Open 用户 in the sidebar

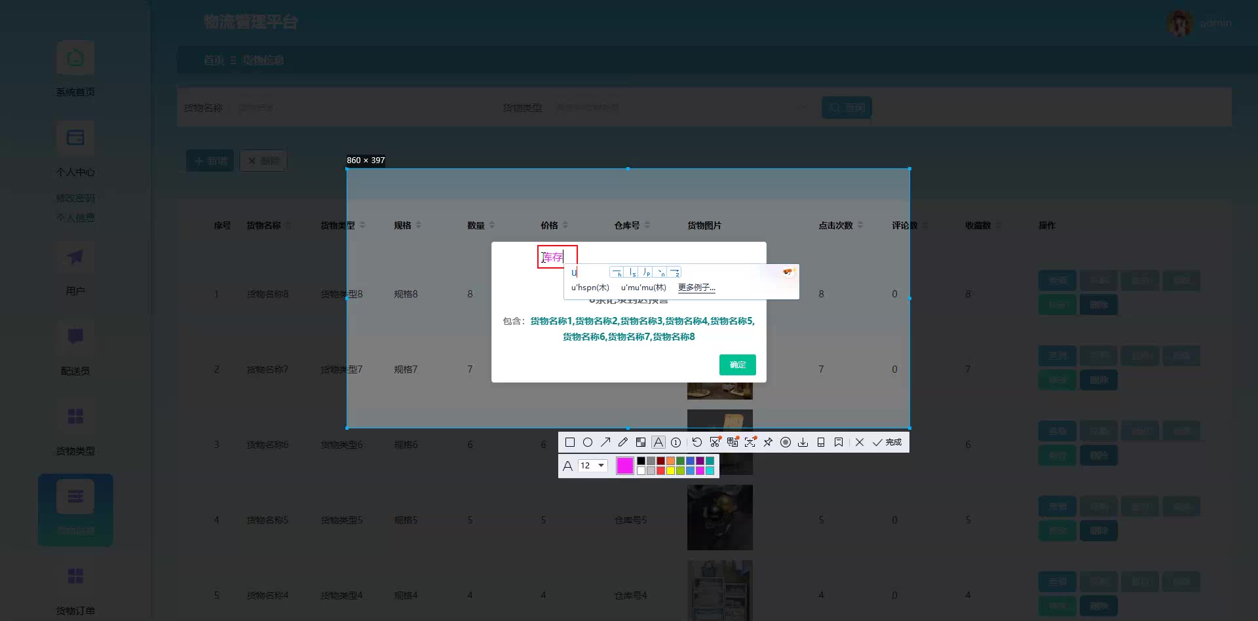pos(75,268)
